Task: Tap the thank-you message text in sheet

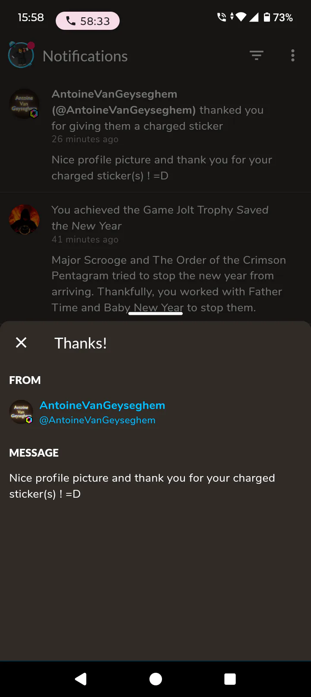Action: 142,486
